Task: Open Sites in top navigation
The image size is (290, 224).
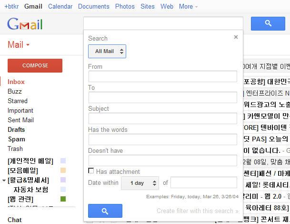Action: pos(148,7)
